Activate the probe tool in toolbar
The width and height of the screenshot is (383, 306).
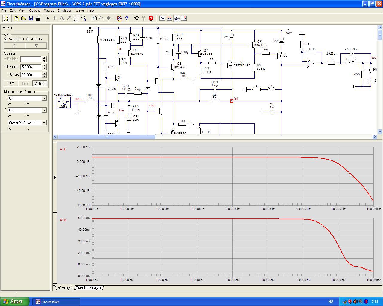pyautogui.click(x=76, y=18)
